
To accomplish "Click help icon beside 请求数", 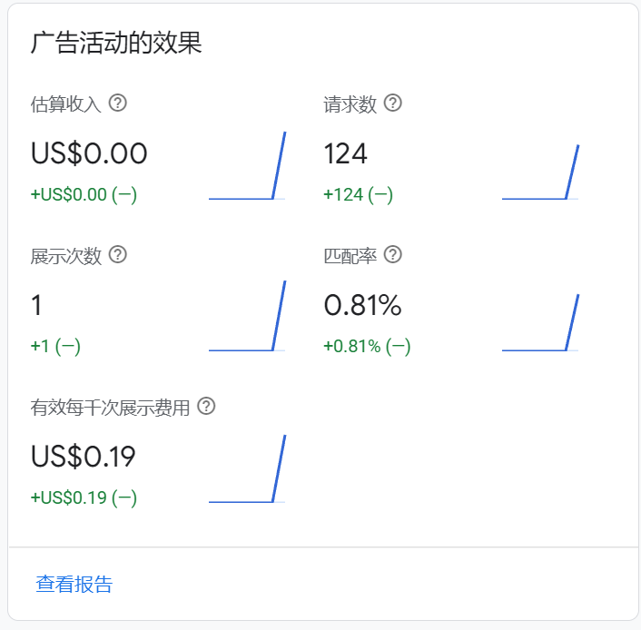I will 392,103.
